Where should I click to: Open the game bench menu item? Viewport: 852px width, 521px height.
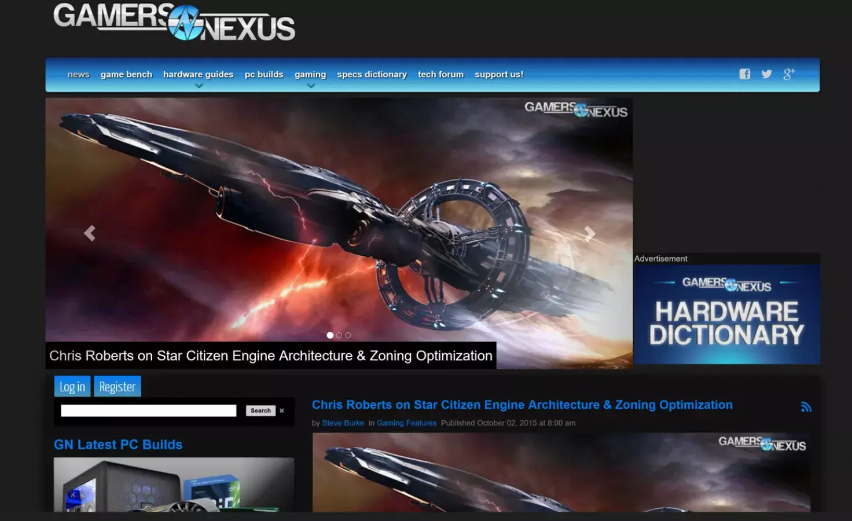(126, 75)
